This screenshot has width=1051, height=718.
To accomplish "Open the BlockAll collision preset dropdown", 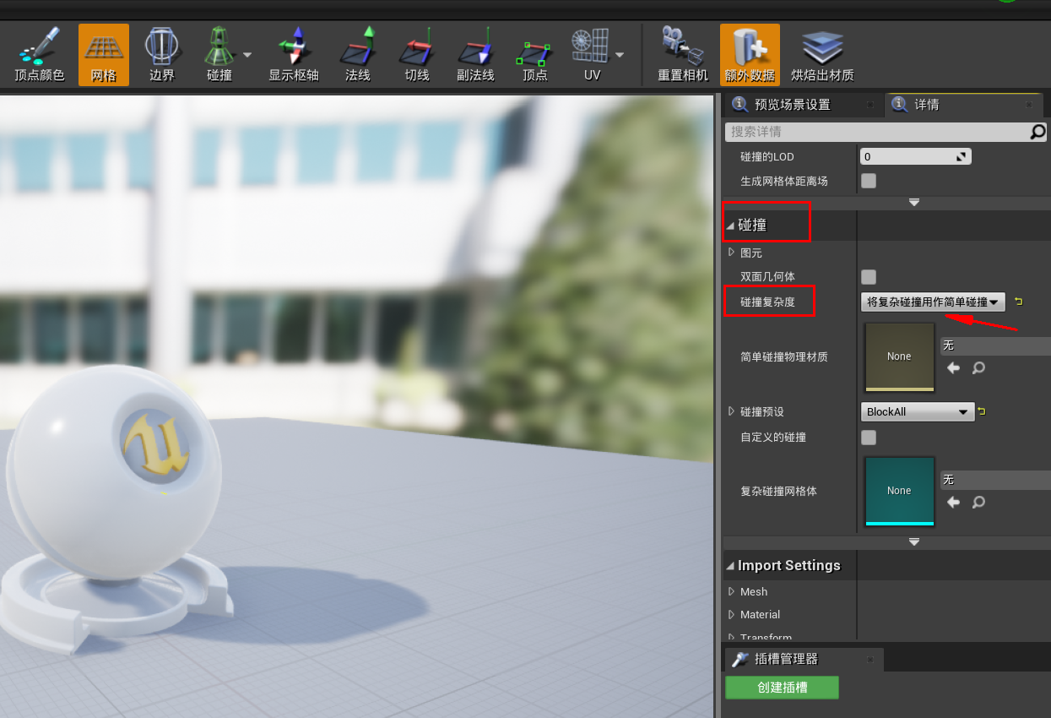I will click(x=917, y=411).
